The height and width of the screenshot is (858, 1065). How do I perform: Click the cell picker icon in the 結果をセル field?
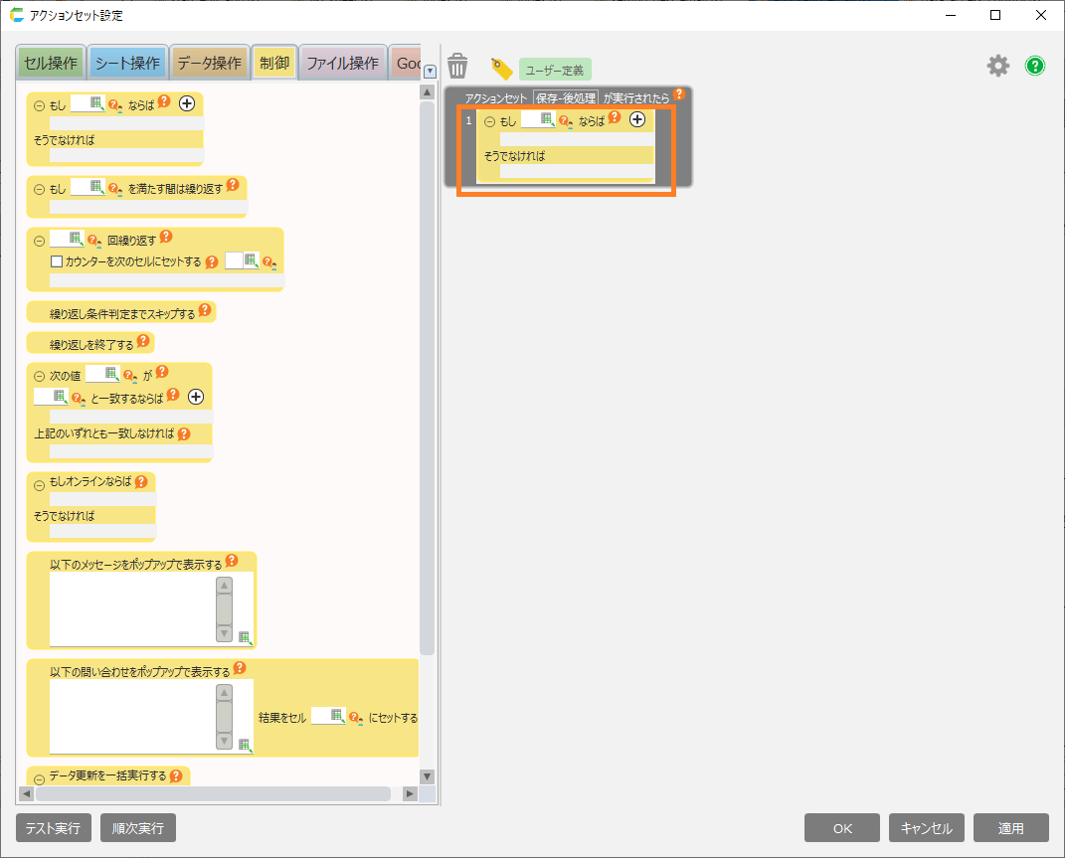[337, 716]
